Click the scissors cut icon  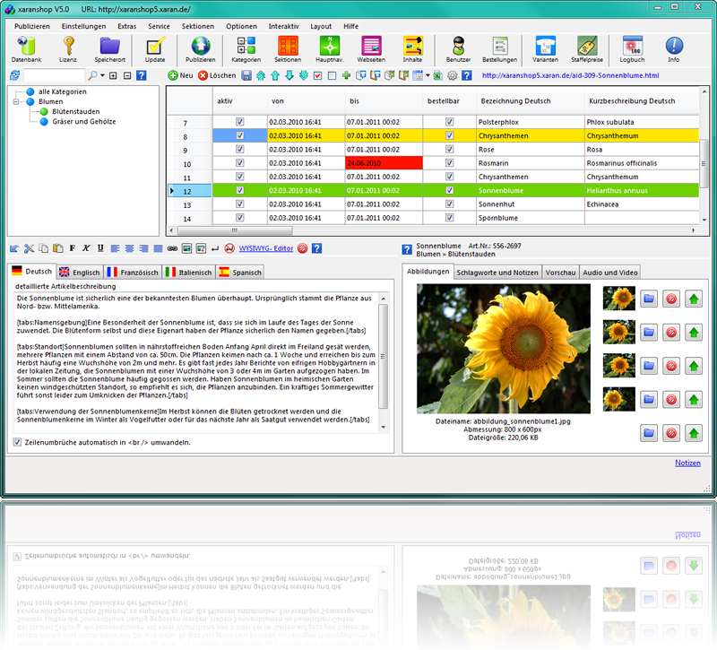tap(29, 248)
